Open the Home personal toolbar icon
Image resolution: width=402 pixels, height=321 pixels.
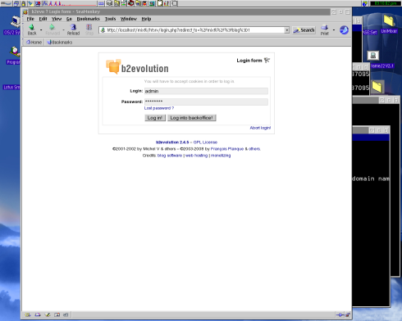click(34, 43)
